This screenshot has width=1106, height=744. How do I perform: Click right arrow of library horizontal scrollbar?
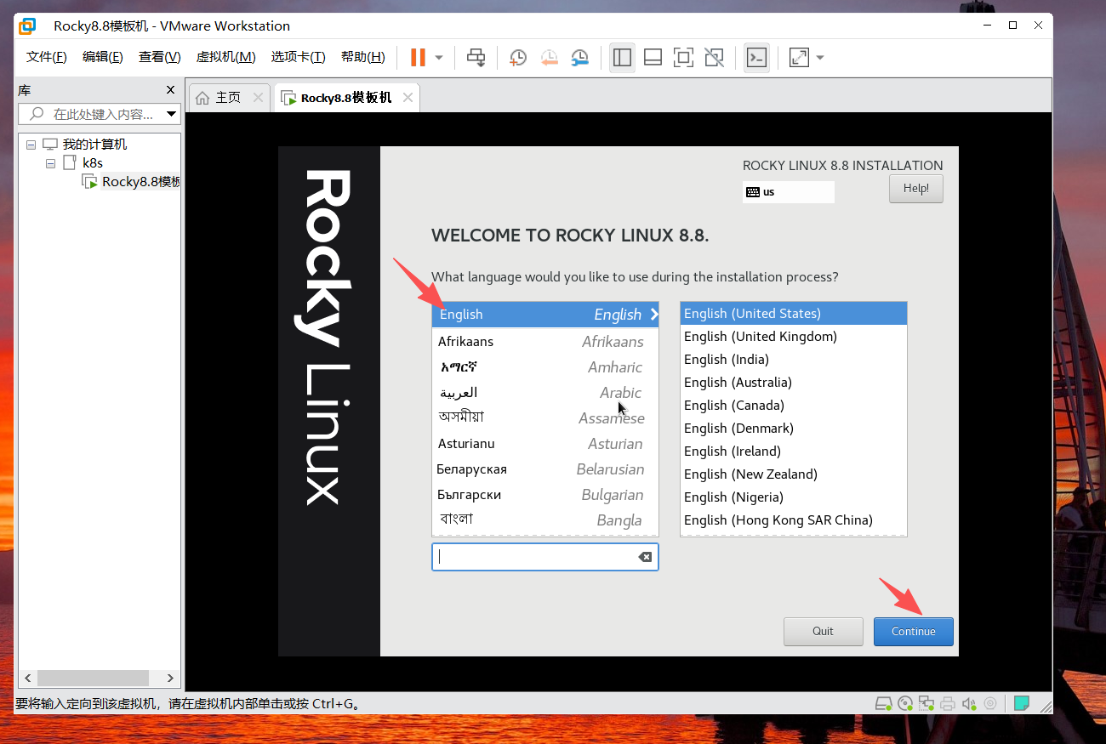tap(171, 678)
